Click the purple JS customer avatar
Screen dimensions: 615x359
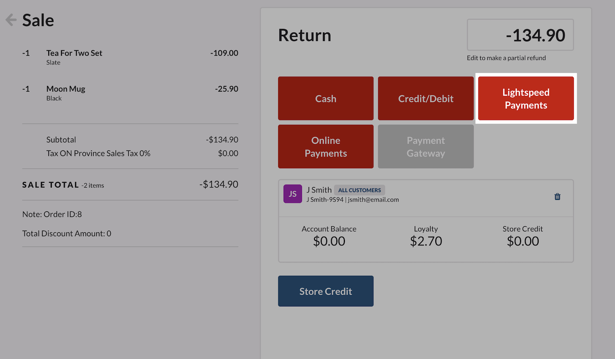click(293, 194)
